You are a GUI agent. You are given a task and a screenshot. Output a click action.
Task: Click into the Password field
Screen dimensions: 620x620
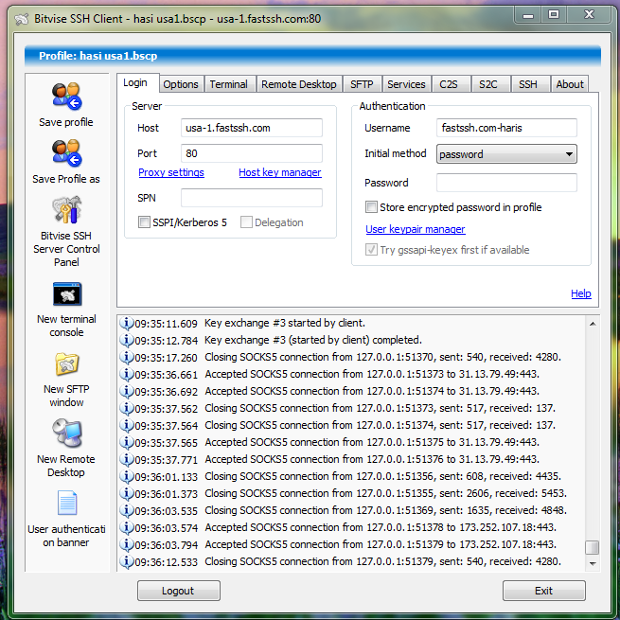click(x=506, y=183)
